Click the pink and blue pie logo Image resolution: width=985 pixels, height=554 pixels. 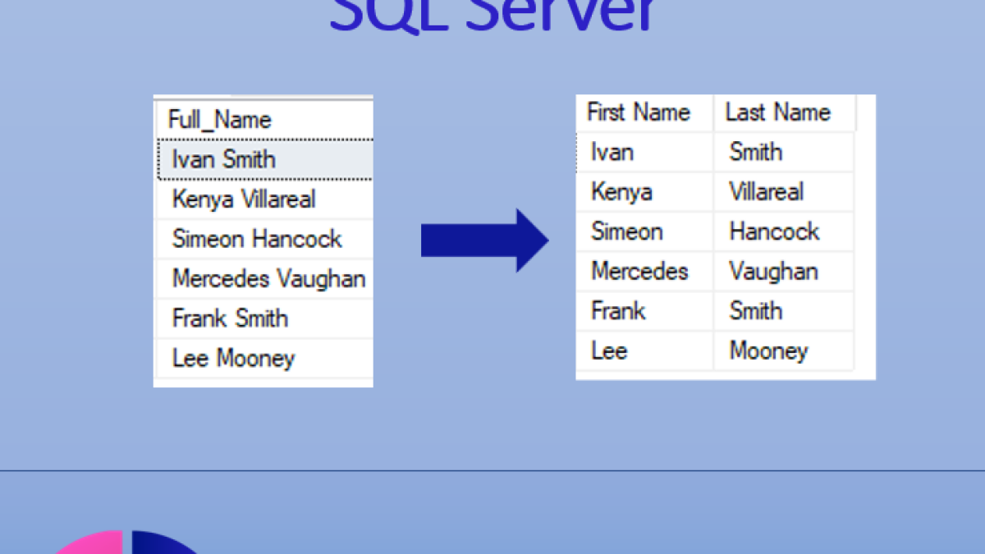coord(131,543)
